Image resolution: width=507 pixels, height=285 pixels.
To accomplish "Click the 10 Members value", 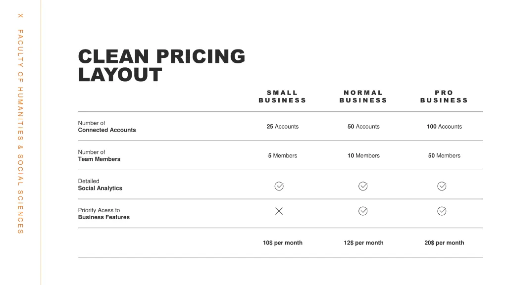I will 363,155.
